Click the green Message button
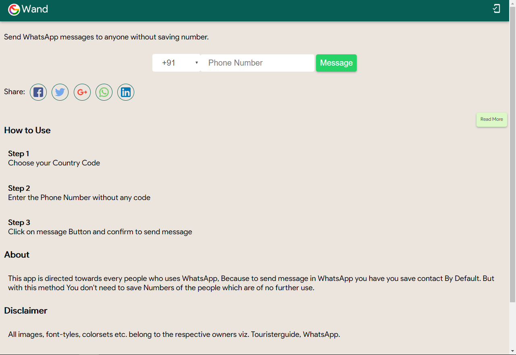The height and width of the screenshot is (355, 516). pyautogui.click(x=336, y=63)
